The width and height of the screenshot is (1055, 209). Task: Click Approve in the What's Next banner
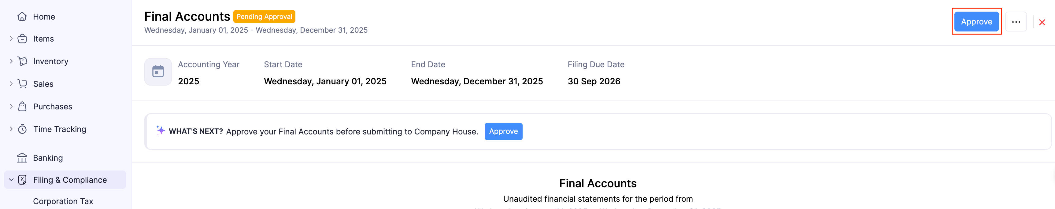click(503, 131)
